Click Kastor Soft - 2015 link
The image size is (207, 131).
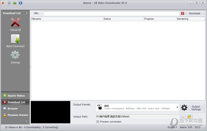[190, 127]
